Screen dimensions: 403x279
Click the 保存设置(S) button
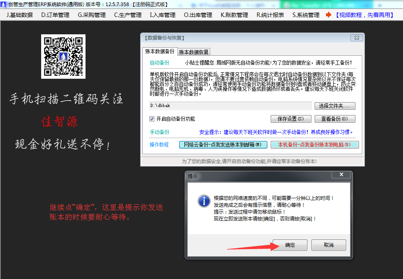coord(291,119)
